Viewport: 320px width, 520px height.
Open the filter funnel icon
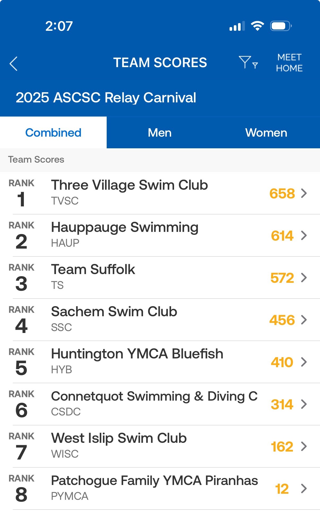(x=248, y=63)
